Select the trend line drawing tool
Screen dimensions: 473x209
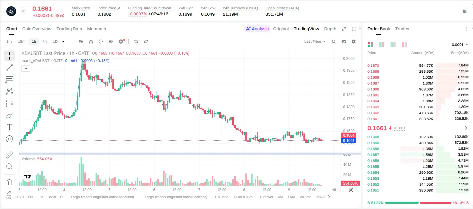[x=9, y=68]
